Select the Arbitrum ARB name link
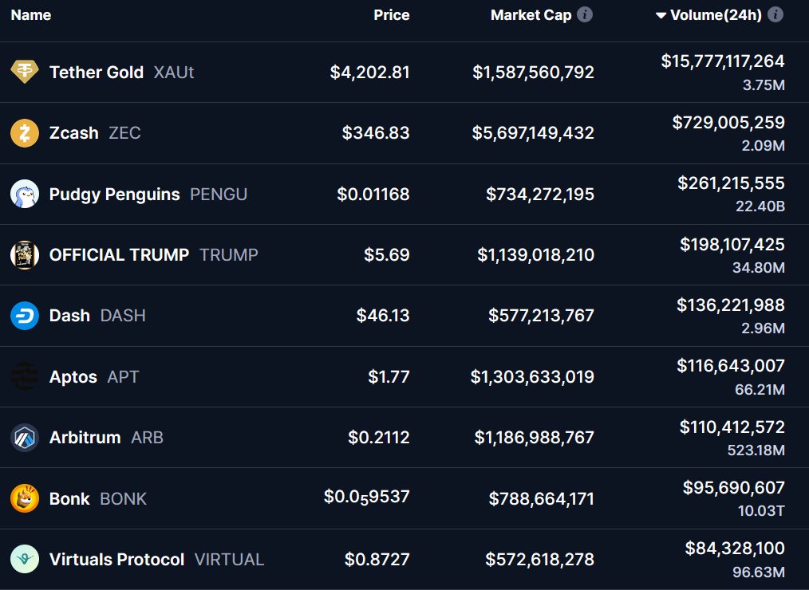Screen dimensions: 809x590 [106, 438]
